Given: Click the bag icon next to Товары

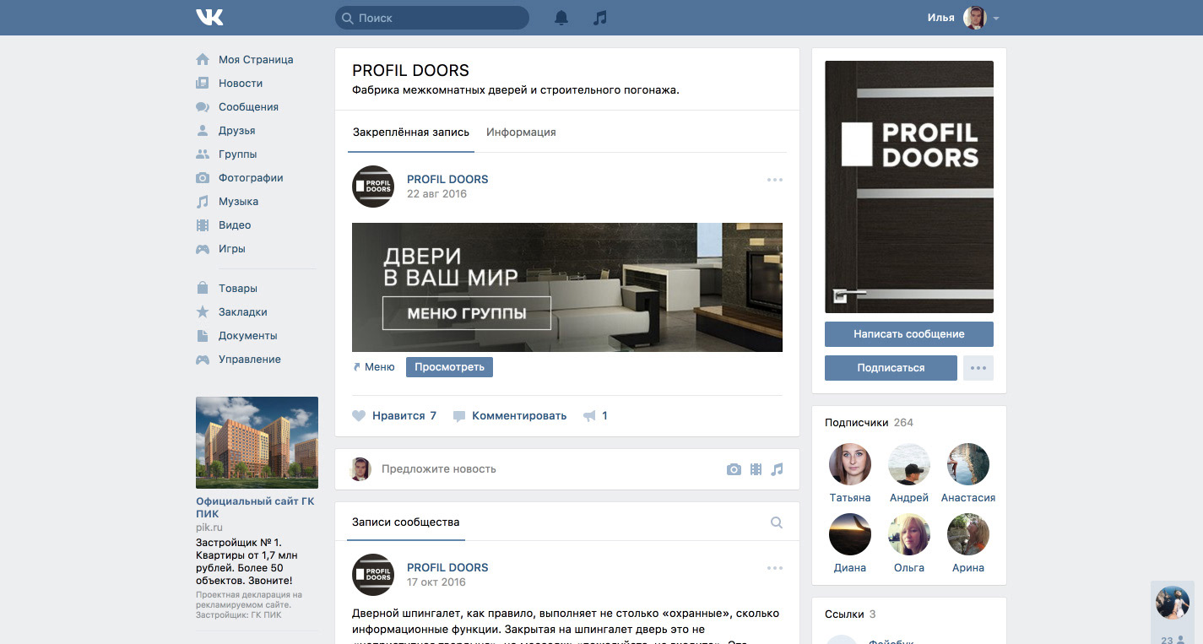Looking at the screenshot, I should (203, 289).
